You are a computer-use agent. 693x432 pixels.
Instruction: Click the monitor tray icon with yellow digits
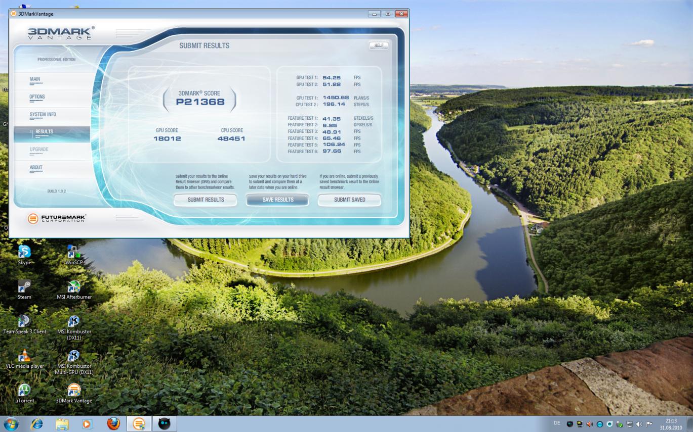[580, 424]
